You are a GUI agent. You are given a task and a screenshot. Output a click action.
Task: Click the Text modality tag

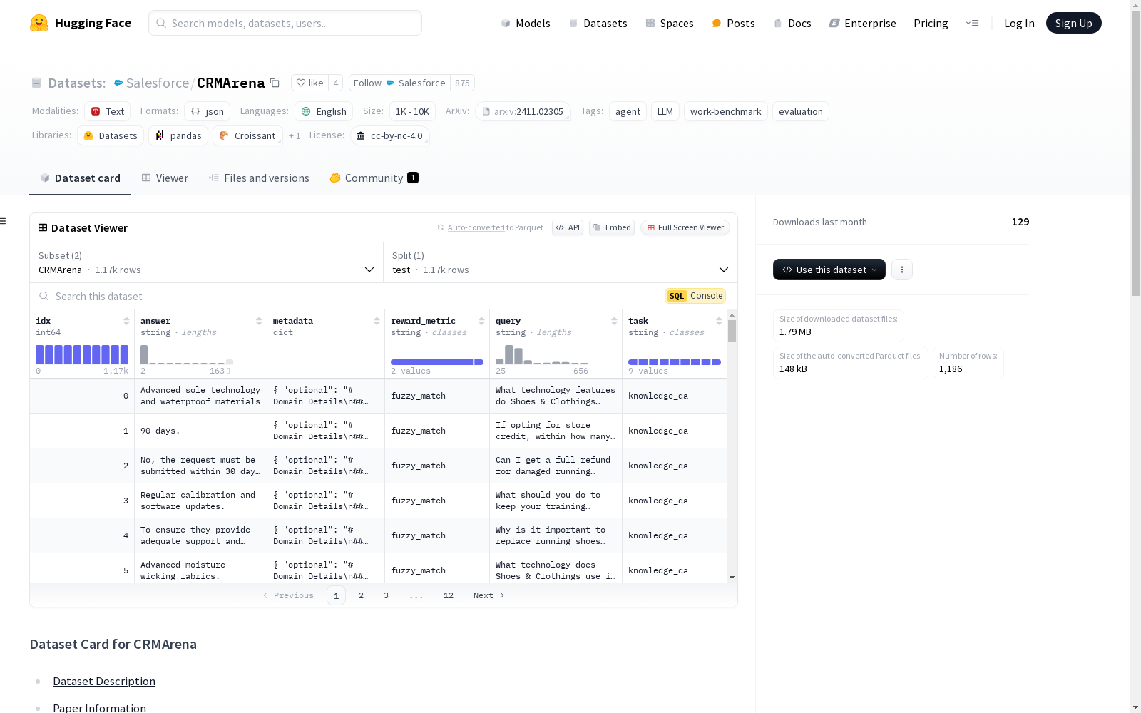[108, 111]
